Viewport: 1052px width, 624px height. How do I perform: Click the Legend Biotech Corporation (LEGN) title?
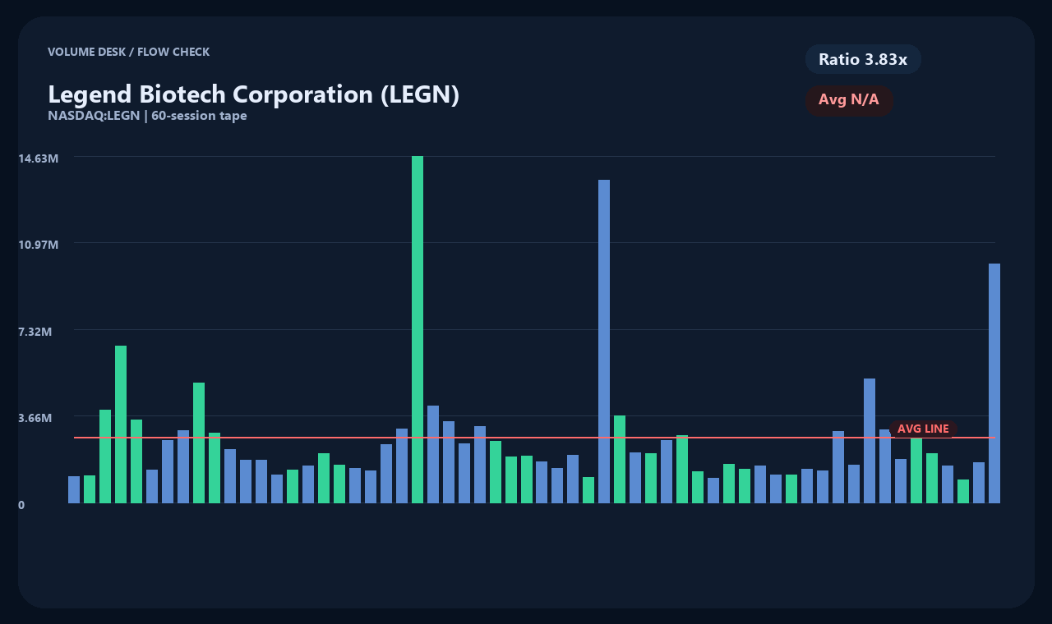(253, 94)
